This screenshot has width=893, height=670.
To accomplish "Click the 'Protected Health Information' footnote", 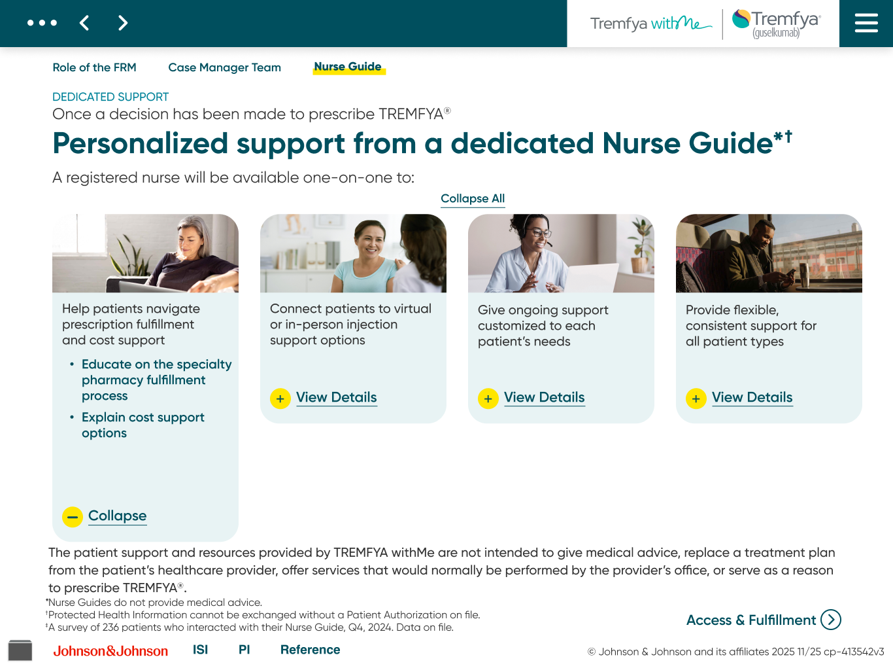I will (263, 615).
